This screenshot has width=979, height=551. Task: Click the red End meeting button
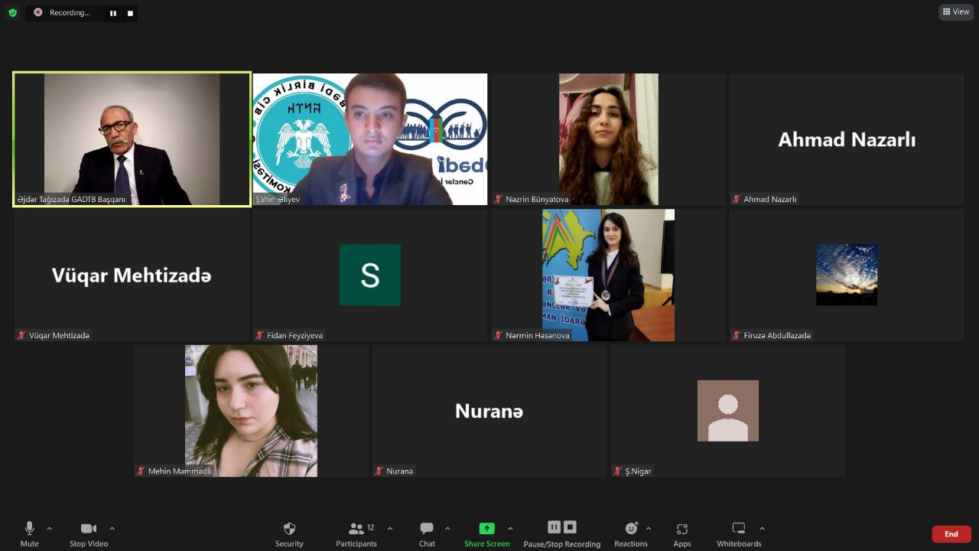[x=951, y=534]
